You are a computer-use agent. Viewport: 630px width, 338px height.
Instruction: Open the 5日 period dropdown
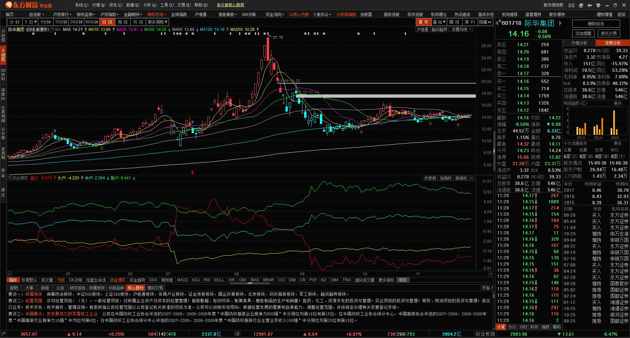(x=31, y=22)
